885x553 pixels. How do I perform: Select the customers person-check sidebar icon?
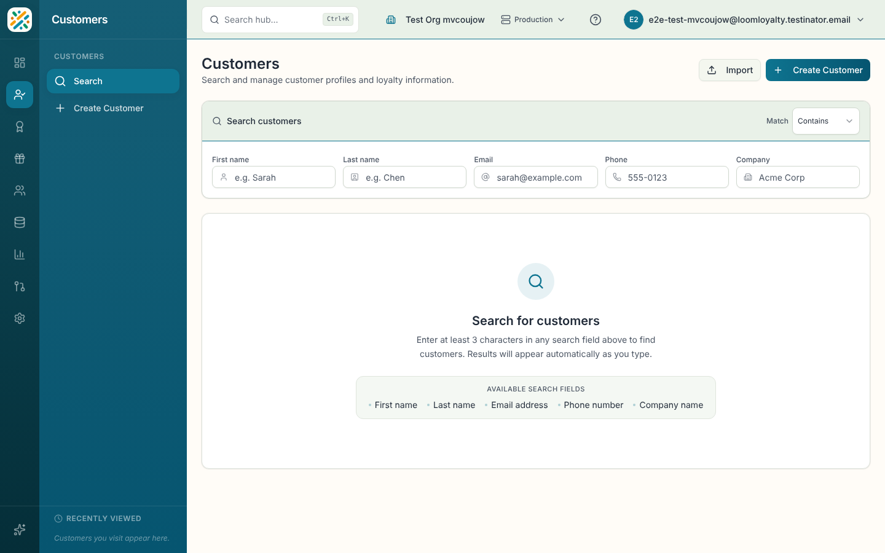[20, 95]
